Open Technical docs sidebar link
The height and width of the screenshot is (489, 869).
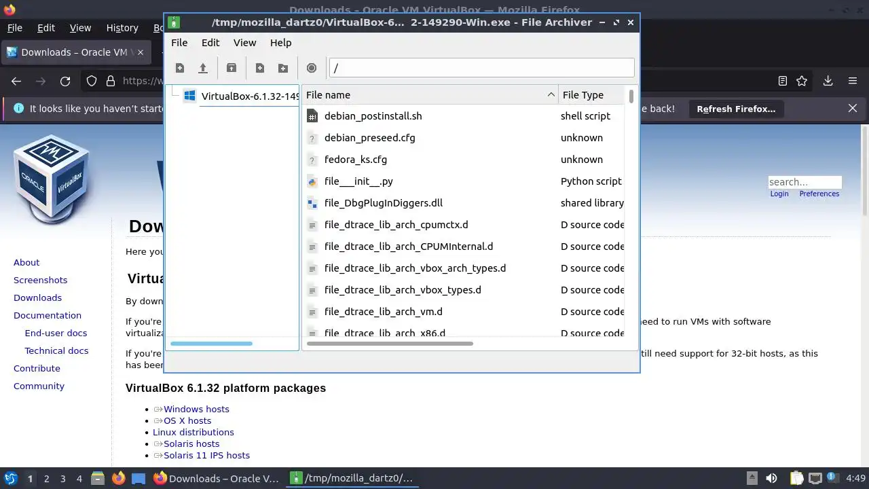pos(56,350)
